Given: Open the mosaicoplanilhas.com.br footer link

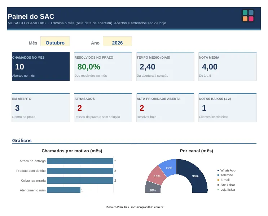Looking at the screenshot, I should click(x=147, y=207).
